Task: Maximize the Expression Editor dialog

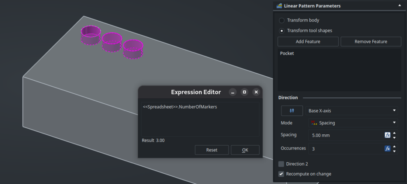Action: pyautogui.click(x=244, y=92)
